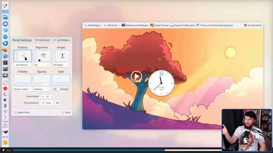The width and height of the screenshot is (273, 153).
Task: Click the red record icon in tray
Action: pos(5,89)
